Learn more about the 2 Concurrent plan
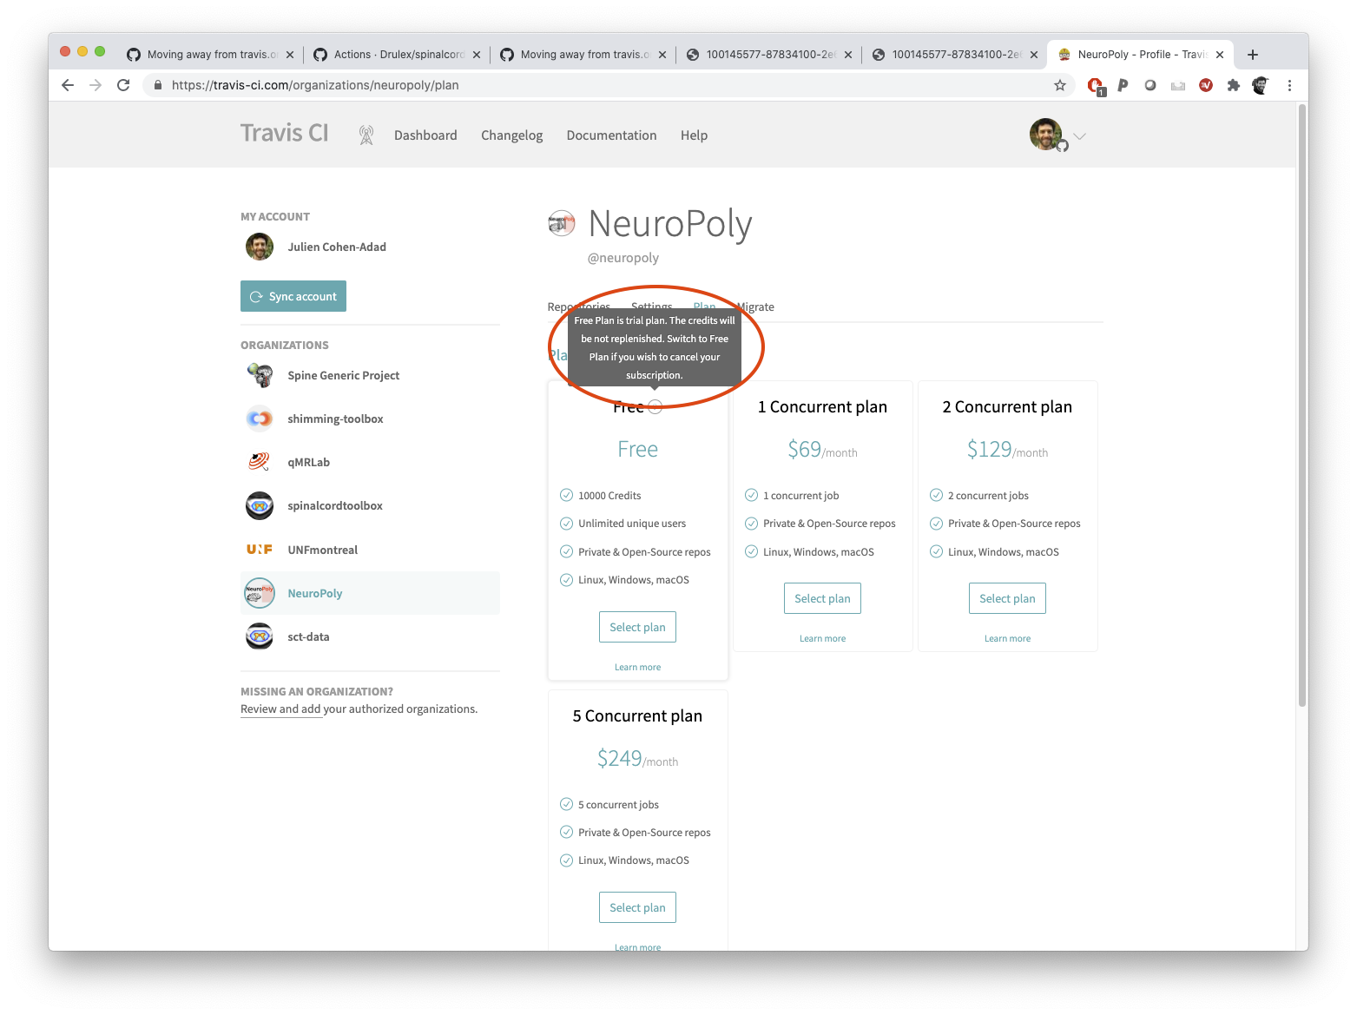 point(1007,638)
